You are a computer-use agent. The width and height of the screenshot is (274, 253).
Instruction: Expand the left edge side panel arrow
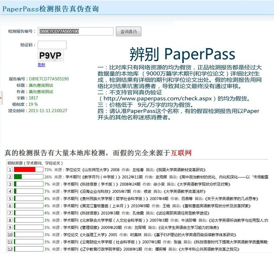1,98
